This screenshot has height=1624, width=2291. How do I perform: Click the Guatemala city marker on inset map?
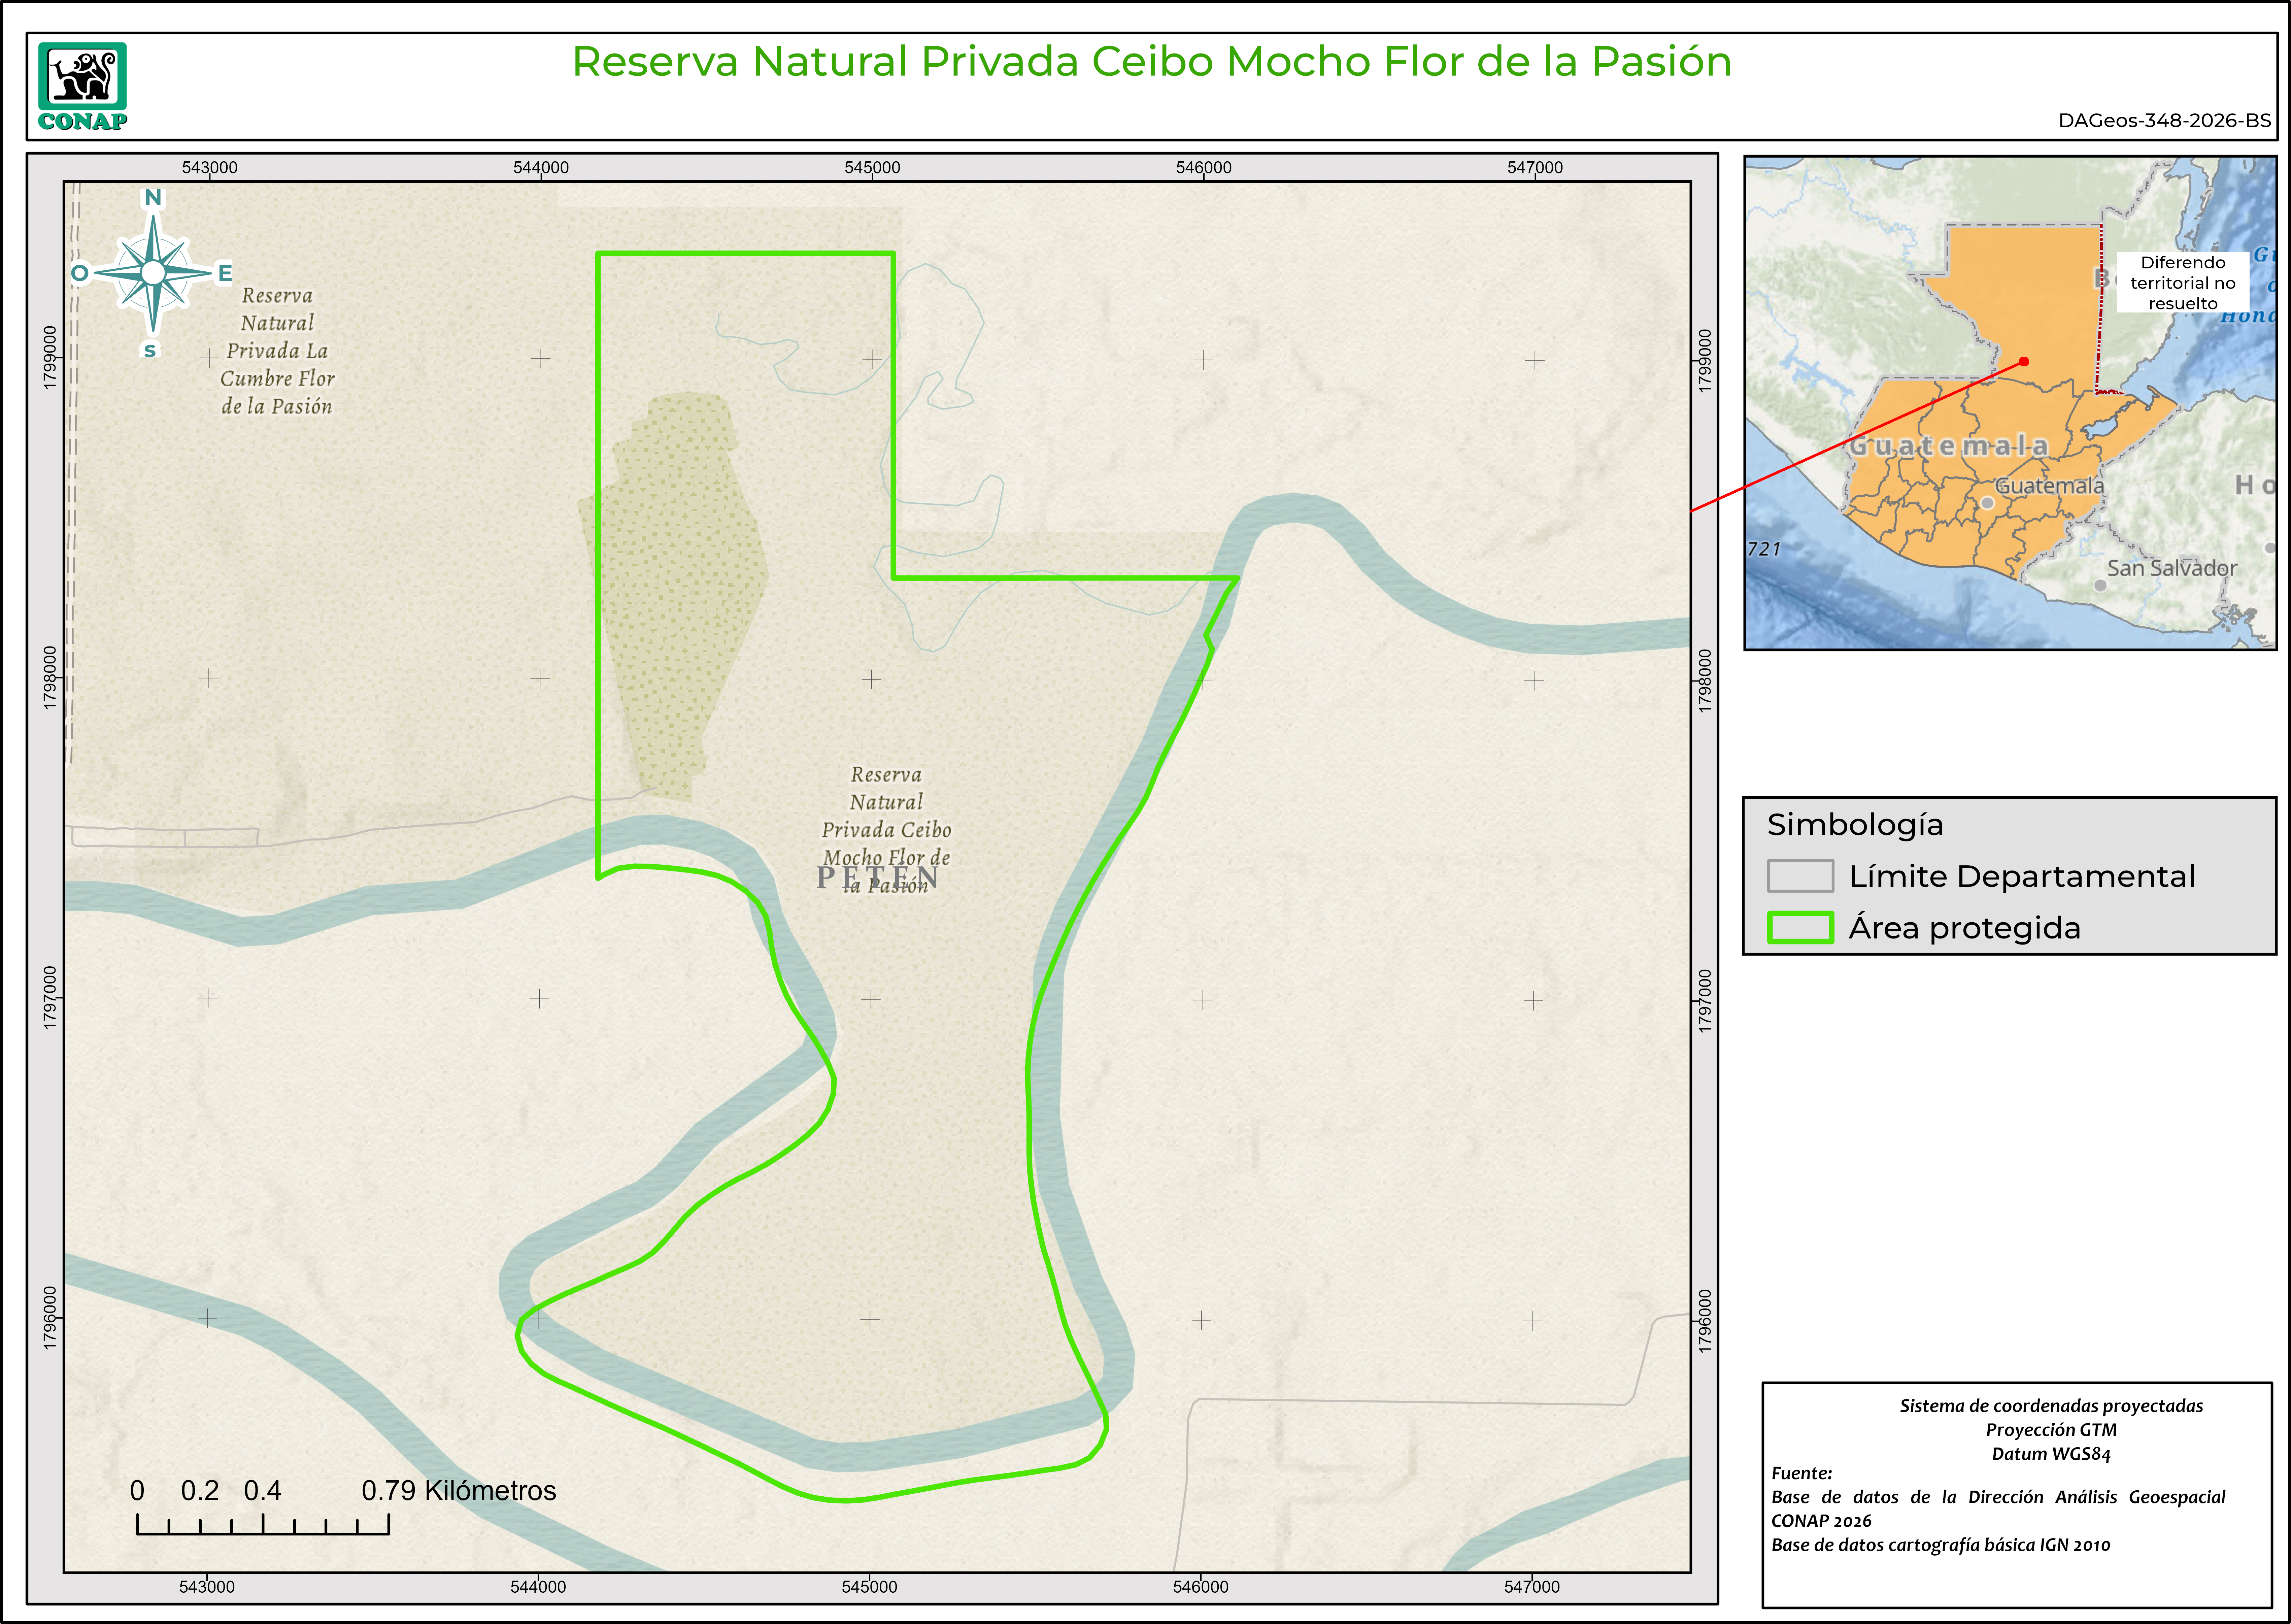pos(1987,503)
